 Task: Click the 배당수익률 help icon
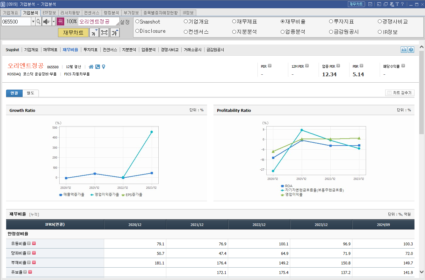(403, 66)
